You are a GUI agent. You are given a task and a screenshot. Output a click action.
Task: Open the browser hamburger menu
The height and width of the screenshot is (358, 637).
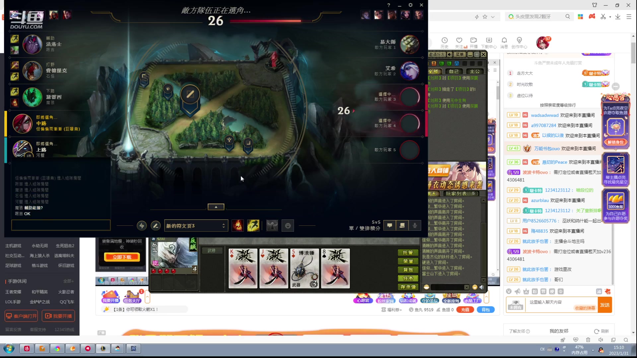[x=629, y=17]
